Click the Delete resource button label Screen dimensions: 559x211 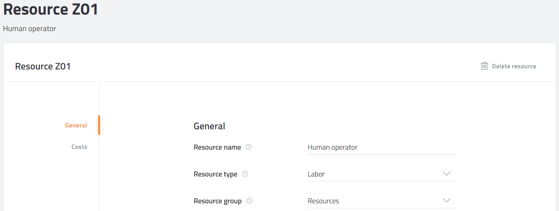514,66
